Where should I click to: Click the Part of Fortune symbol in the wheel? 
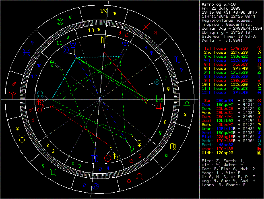(x=157, y=82)
